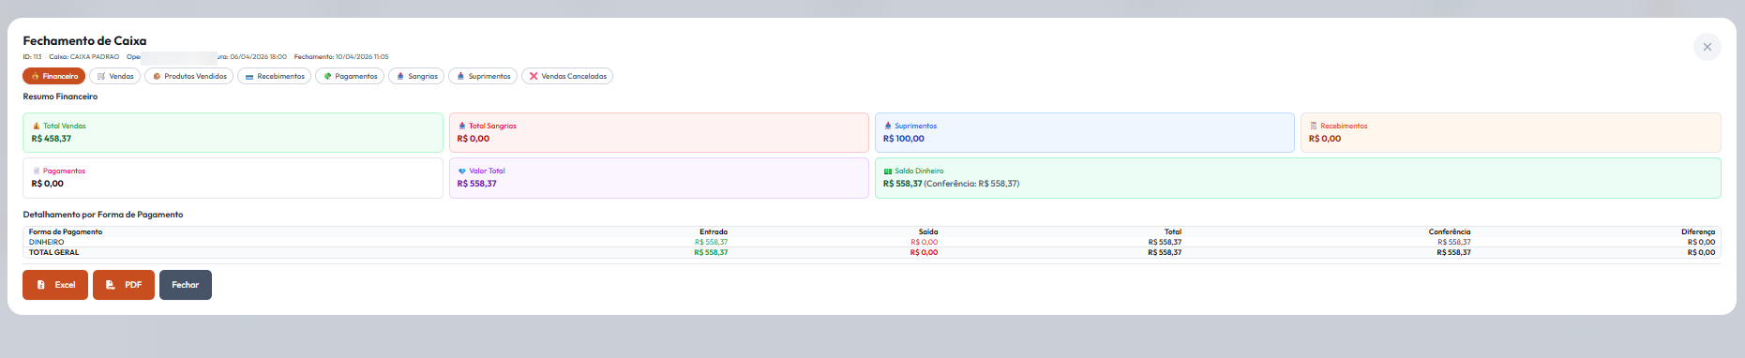Click the diamond icon beside Valor Total
The height and width of the screenshot is (358, 1745).
[462, 171]
